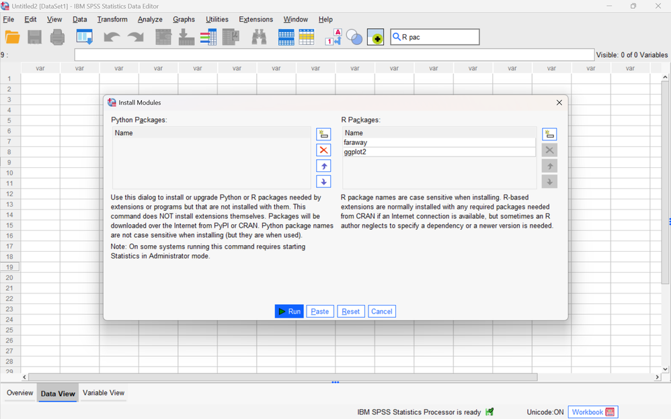Switch to the Variable View tab
The height and width of the screenshot is (419, 671).
point(104,393)
